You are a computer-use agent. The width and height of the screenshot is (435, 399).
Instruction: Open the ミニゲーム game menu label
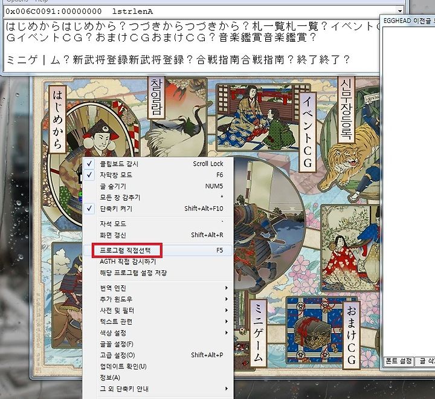point(259,333)
